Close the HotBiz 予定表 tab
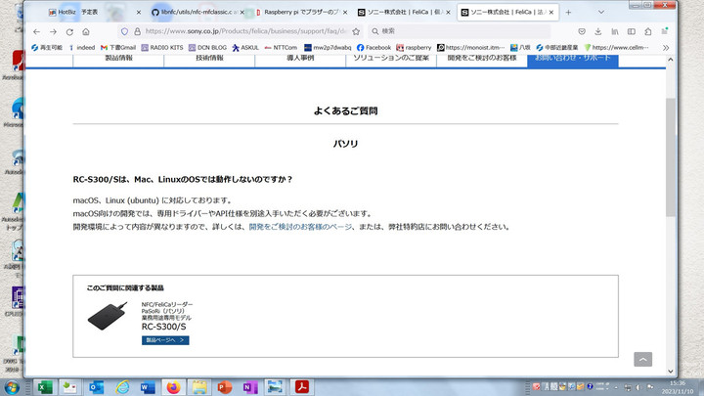The height and width of the screenshot is (396, 704). pos(138,12)
